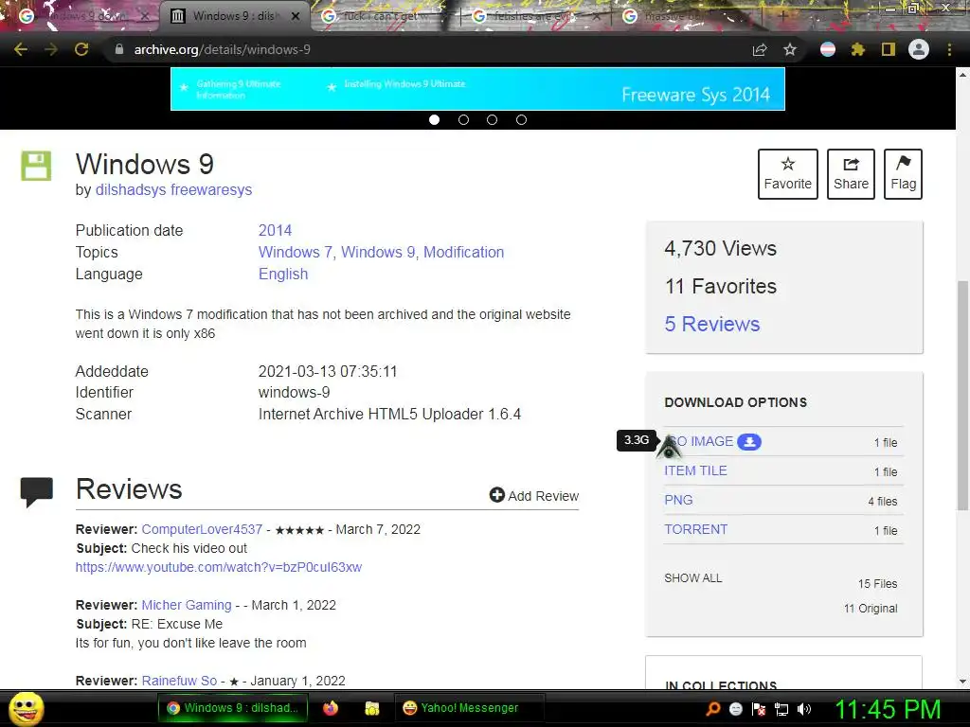Click the address bar URL
Viewport: 970px width, 727px height.
pos(223,49)
